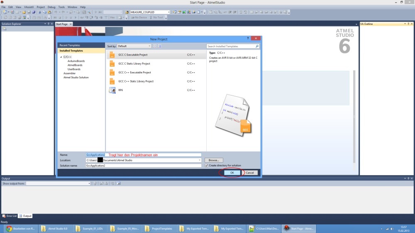Open the Sort by dropdown

[x=134, y=46]
